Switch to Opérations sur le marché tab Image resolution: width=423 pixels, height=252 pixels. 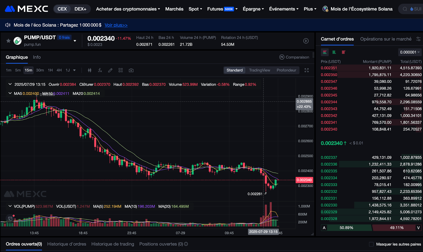pos(386,39)
